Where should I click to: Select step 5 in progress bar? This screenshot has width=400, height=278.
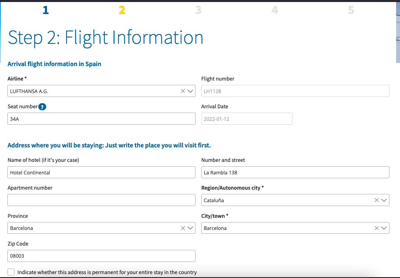click(351, 10)
